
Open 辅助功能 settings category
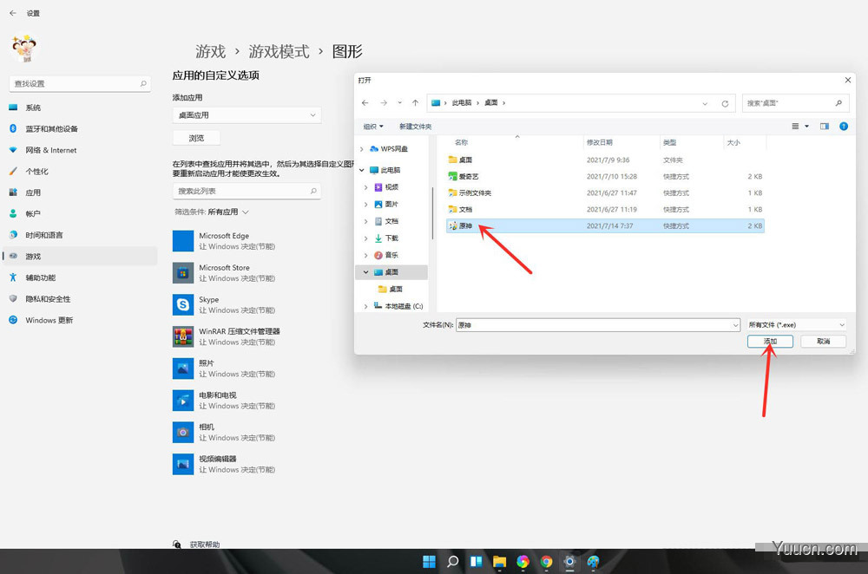(41, 277)
